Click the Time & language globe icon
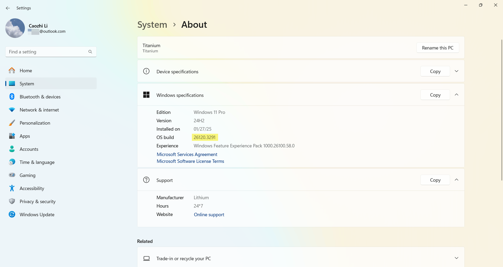This screenshot has height=267, width=503. tap(12, 162)
